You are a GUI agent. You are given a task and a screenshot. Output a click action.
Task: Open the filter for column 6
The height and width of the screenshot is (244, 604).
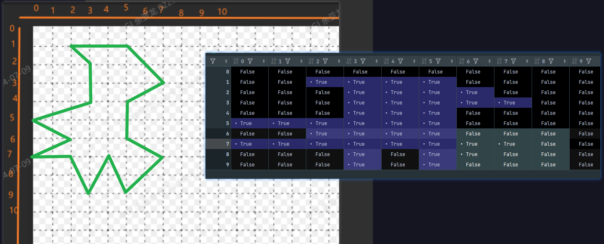[476, 61]
